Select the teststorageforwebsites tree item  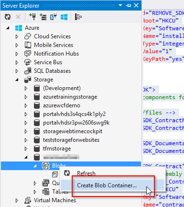[71, 140]
